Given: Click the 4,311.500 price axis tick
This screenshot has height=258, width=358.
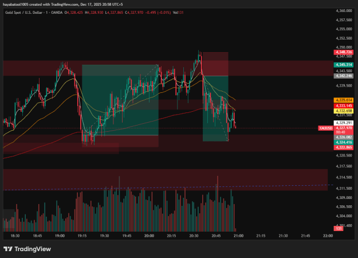Looking at the screenshot, I should click(344, 188).
